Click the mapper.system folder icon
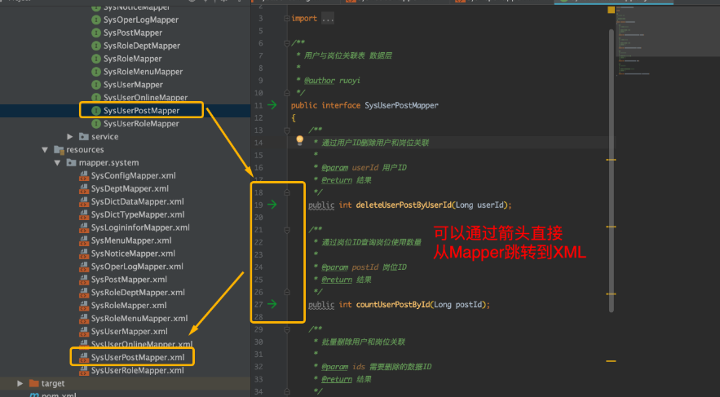The width and height of the screenshot is (720, 397). [x=71, y=162]
